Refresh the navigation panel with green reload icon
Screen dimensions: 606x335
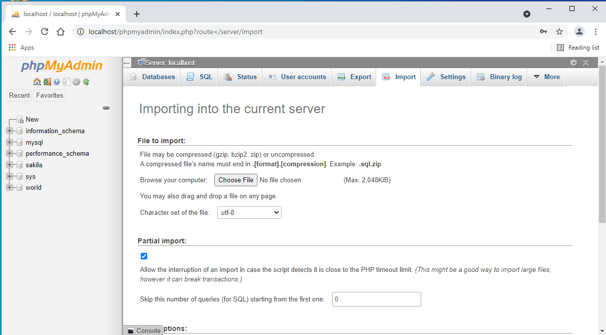pos(86,82)
